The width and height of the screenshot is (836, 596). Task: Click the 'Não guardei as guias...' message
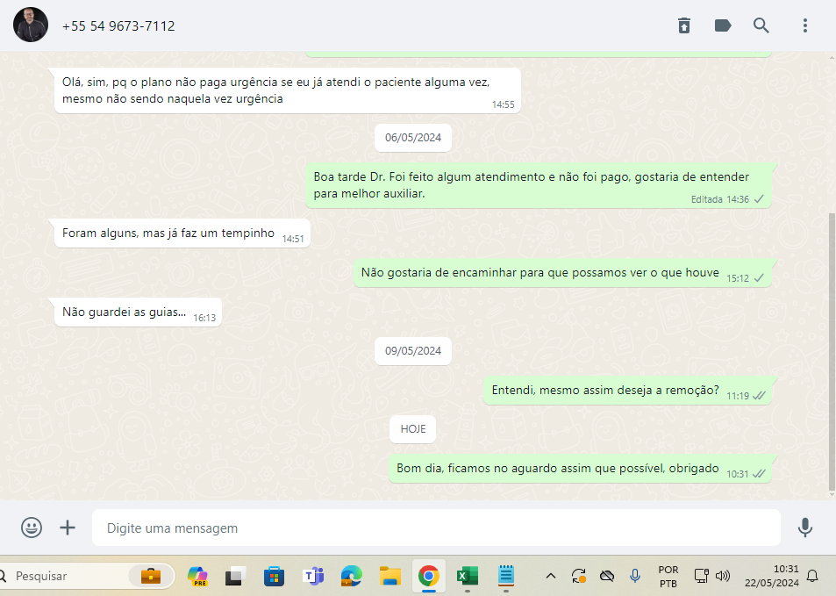pos(124,312)
